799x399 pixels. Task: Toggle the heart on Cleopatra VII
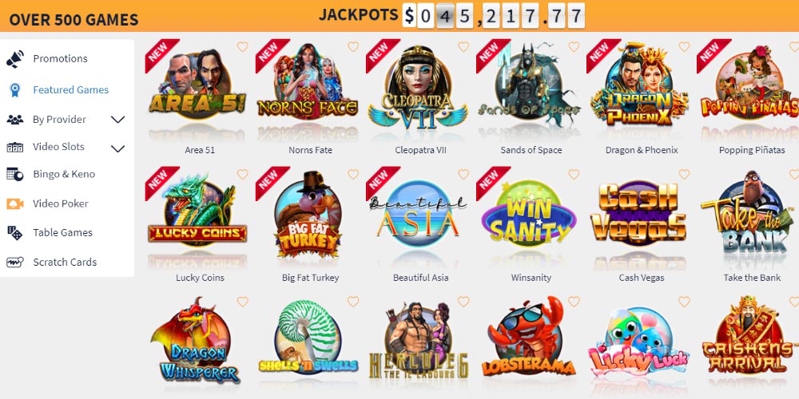463,47
